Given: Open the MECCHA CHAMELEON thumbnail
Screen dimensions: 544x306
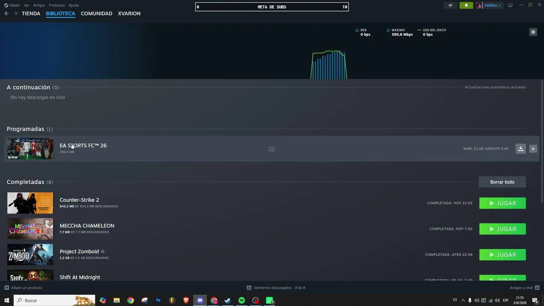Looking at the screenshot, I should tap(30, 229).
